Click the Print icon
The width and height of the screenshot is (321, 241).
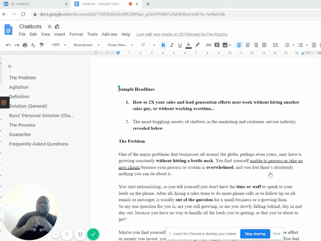[x=25, y=45]
